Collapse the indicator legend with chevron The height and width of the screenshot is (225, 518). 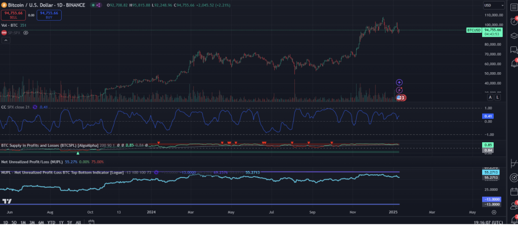pyautogui.click(x=5, y=40)
